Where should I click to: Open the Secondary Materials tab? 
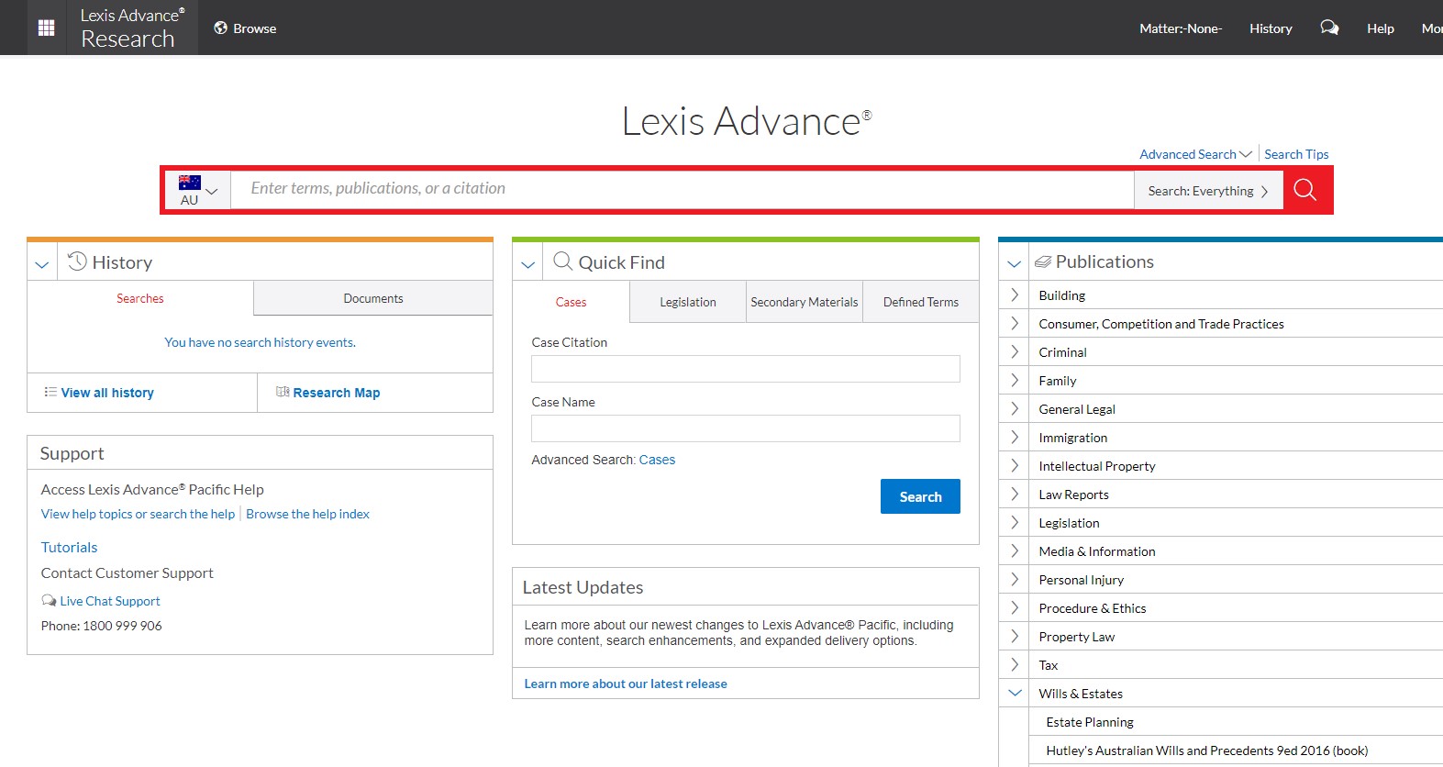click(x=805, y=302)
